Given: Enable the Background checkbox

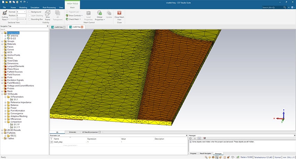Looking at the screenshot, I should (29, 12).
